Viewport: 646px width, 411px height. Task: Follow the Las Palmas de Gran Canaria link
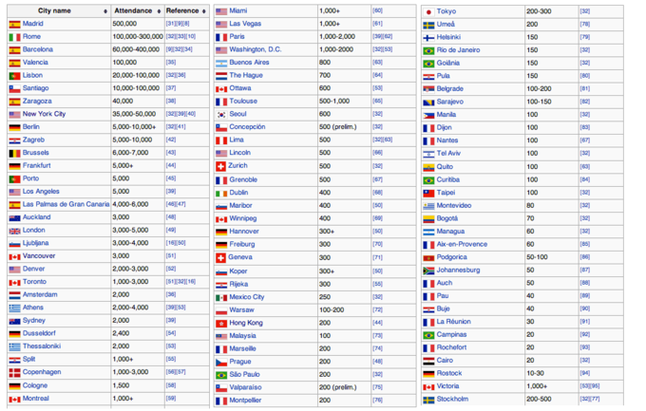[66, 204]
